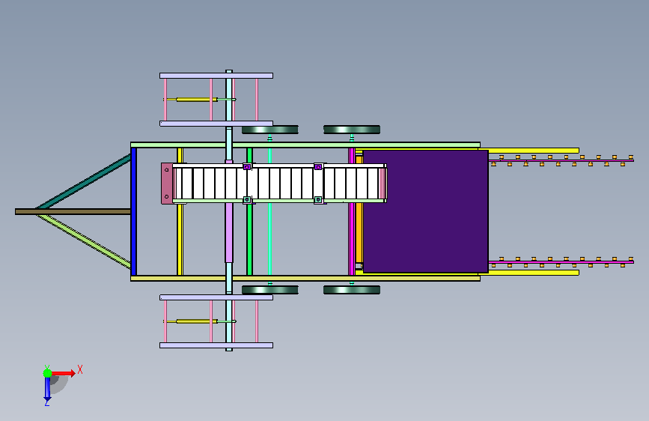Click the blue vertical front frame bar

tap(134, 211)
